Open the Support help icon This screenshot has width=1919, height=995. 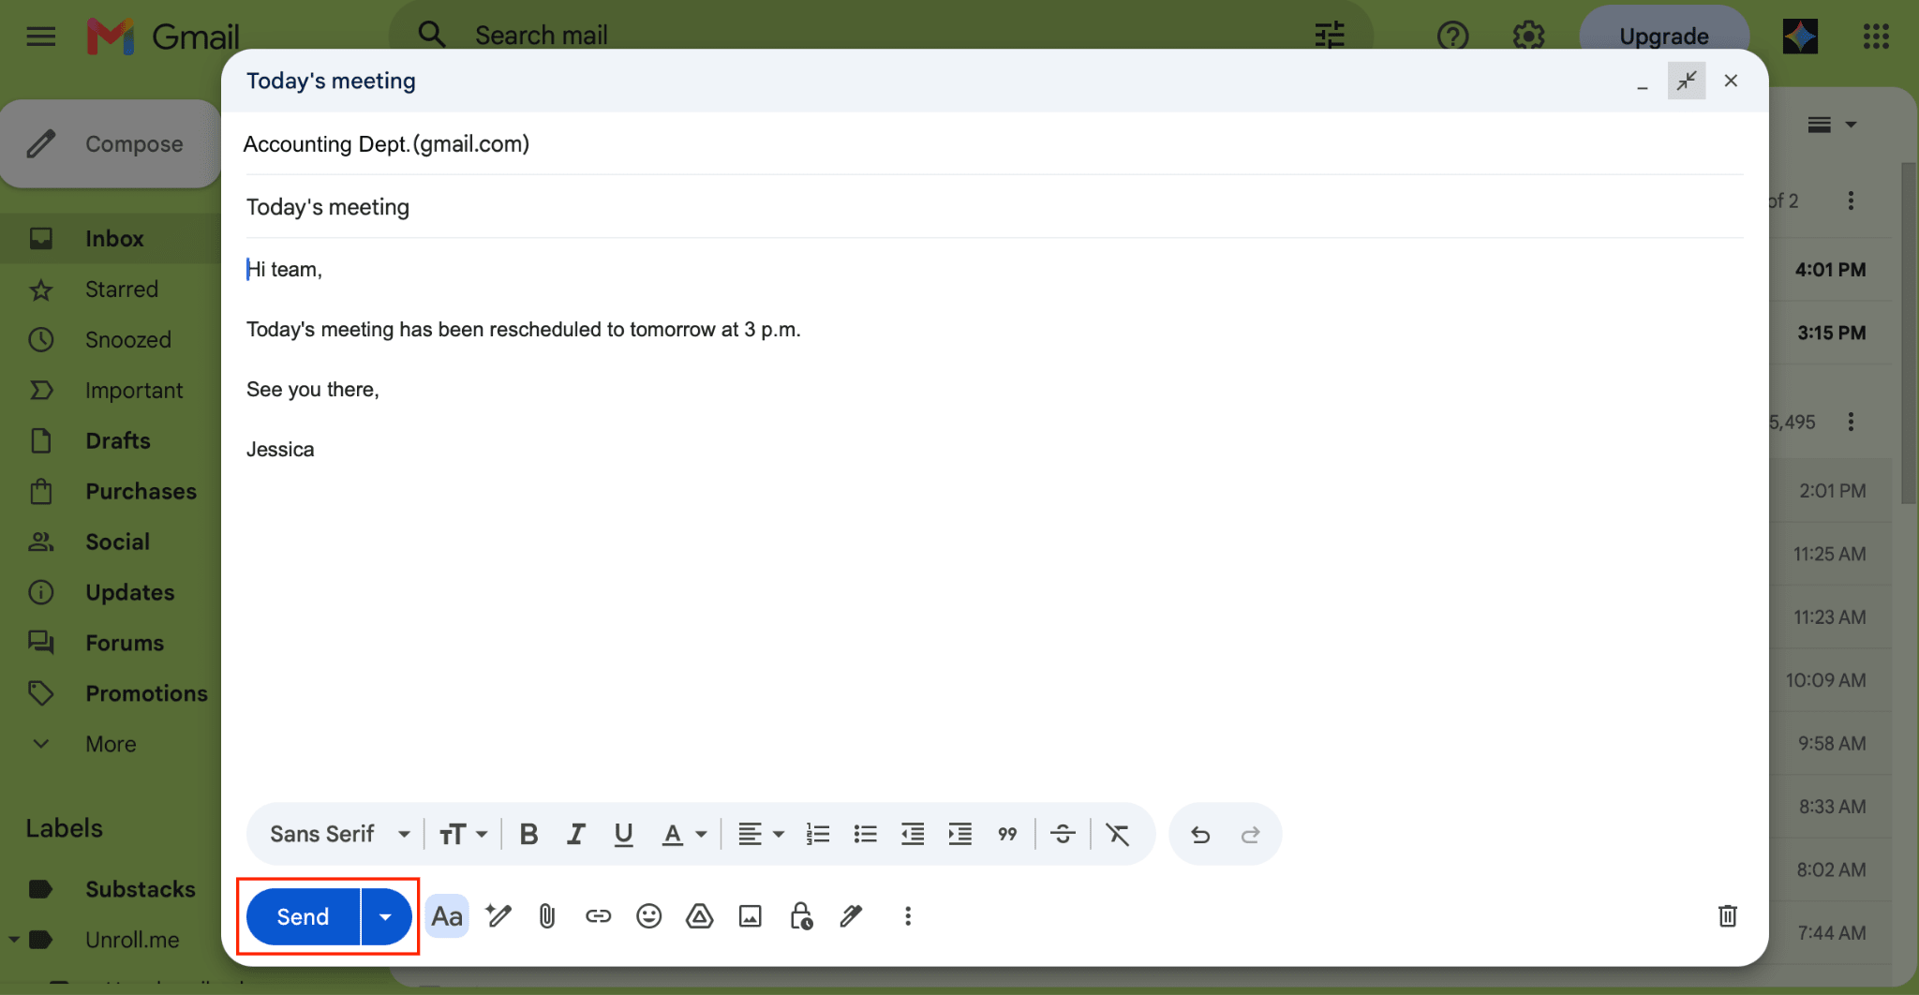pos(1452,37)
